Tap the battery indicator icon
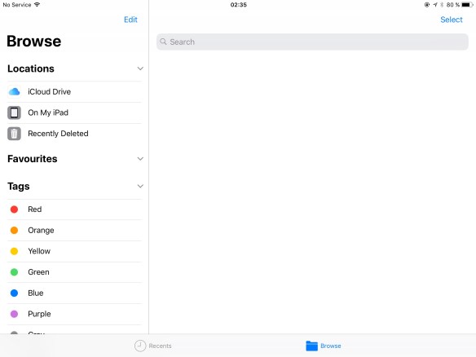476x357 pixels. 467,5
